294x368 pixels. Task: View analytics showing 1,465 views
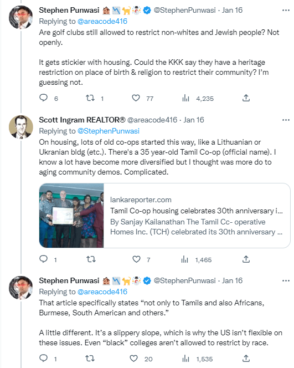pyautogui.click(x=197, y=259)
